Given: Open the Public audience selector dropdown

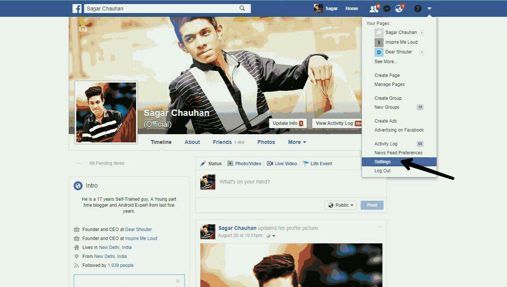Looking at the screenshot, I should pyautogui.click(x=340, y=205).
